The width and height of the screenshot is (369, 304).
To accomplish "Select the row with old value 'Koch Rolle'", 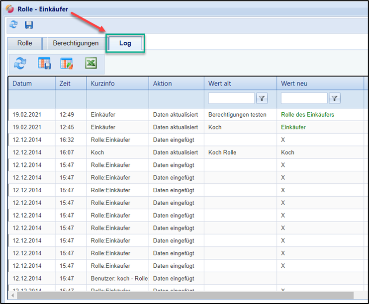I will (x=222, y=152).
